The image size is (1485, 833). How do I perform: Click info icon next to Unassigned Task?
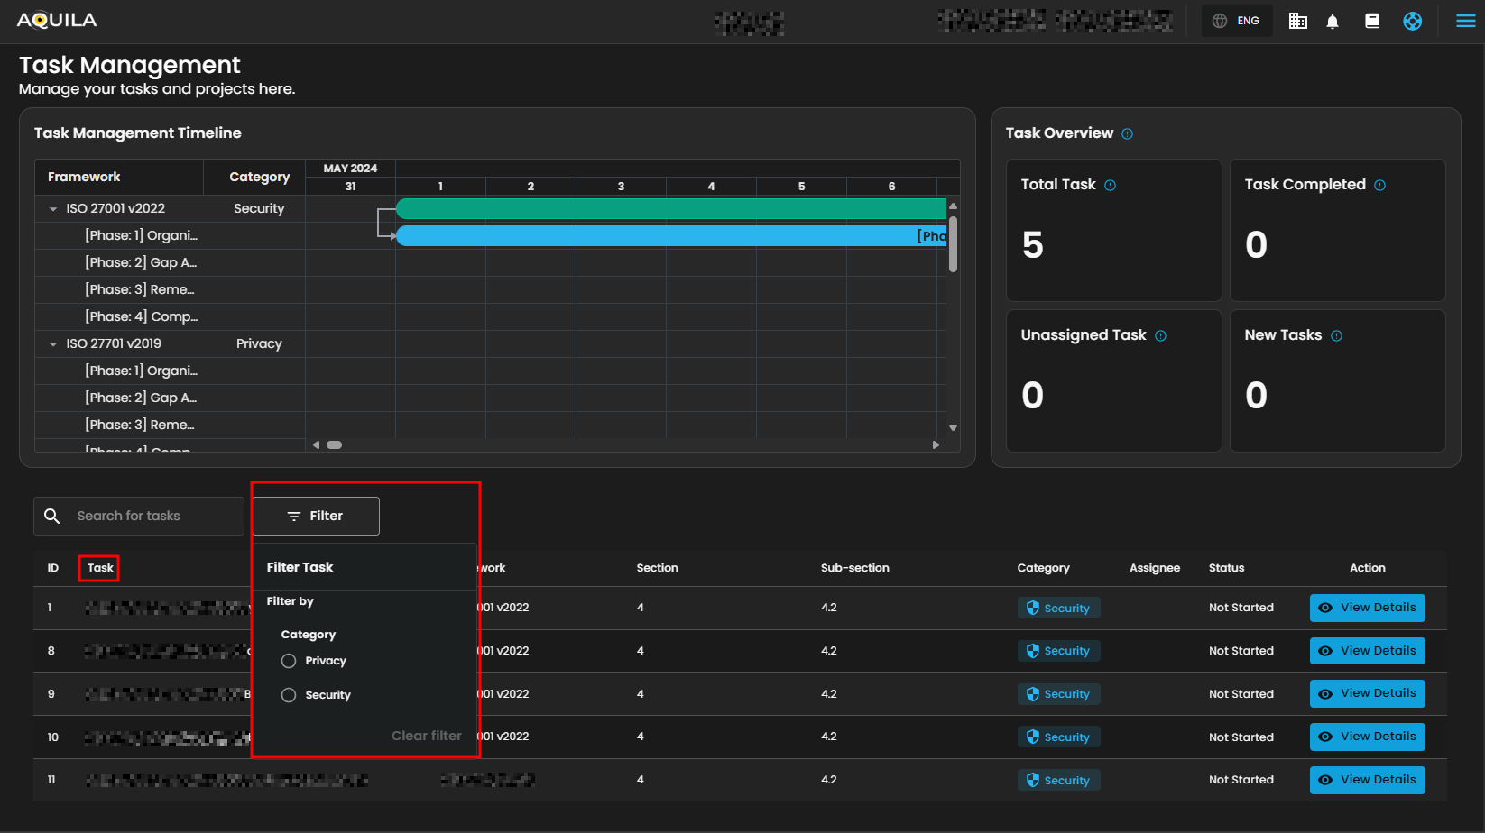pyautogui.click(x=1160, y=336)
